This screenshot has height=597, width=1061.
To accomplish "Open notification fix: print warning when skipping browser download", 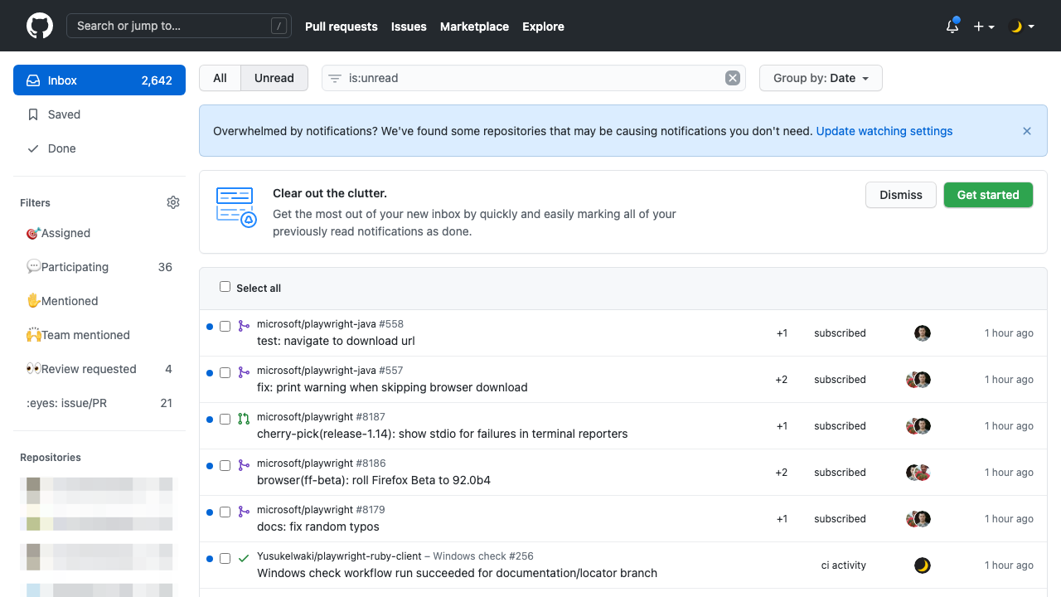I will [x=392, y=387].
